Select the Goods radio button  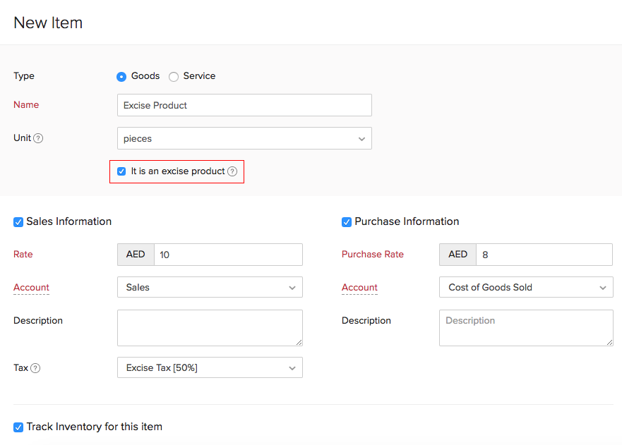pos(121,76)
